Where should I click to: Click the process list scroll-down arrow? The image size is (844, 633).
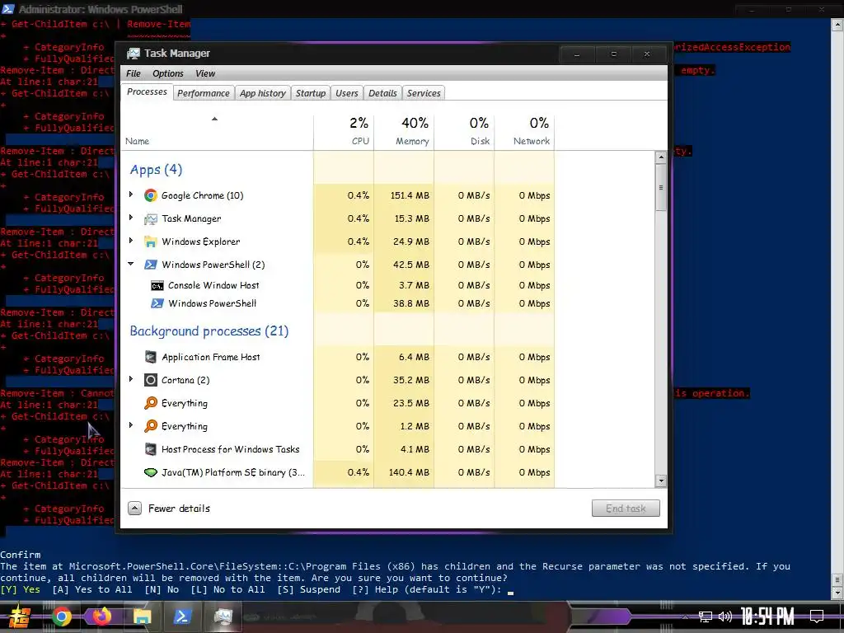coord(660,481)
